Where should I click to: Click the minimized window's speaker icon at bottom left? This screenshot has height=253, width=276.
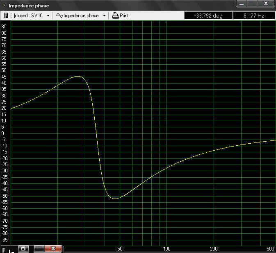pyautogui.click(x=4, y=250)
